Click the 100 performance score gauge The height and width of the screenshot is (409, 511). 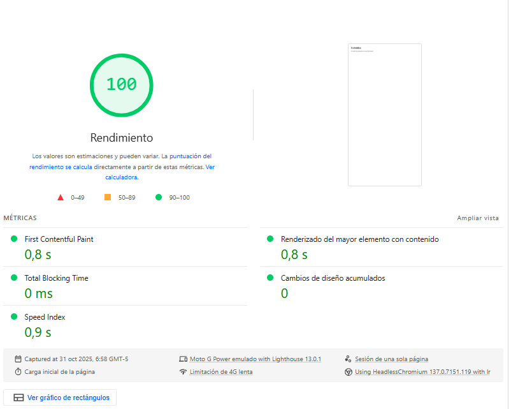(x=121, y=84)
